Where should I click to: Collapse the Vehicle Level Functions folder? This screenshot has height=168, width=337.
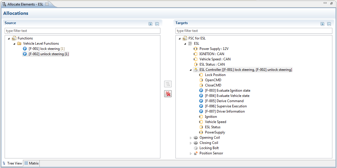[14, 44]
